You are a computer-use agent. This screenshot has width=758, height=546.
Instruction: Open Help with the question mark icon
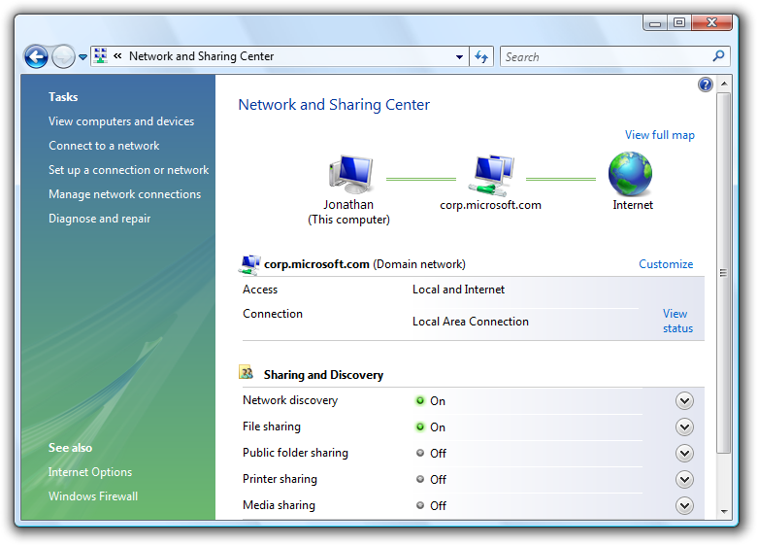pos(706,85)
